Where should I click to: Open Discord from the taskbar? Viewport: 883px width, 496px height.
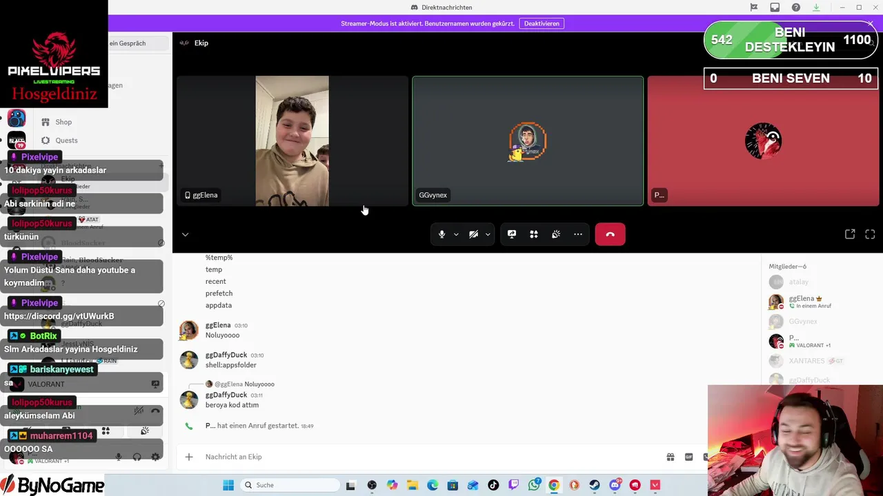[615, 485]
